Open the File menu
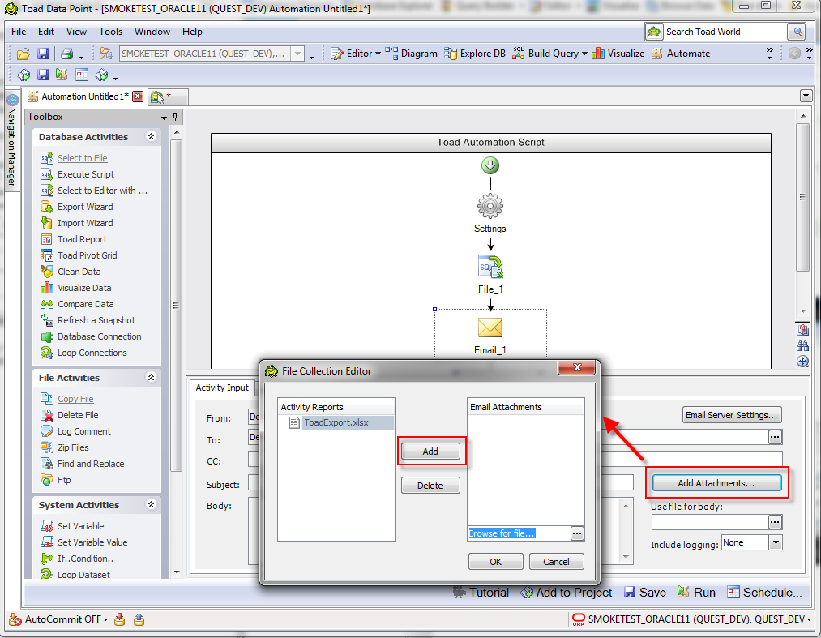 (19, 32)
